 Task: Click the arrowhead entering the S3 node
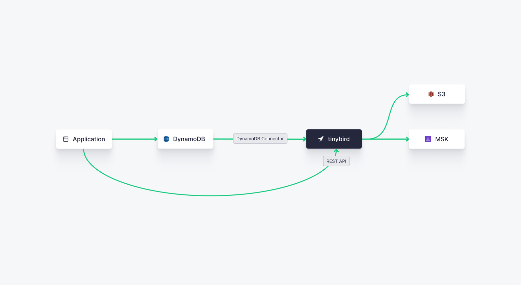[x=407, y=95]
